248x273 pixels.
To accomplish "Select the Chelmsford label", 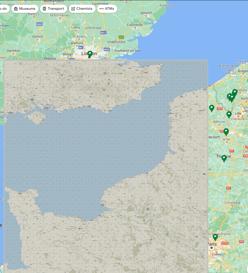I will point(116,42).
